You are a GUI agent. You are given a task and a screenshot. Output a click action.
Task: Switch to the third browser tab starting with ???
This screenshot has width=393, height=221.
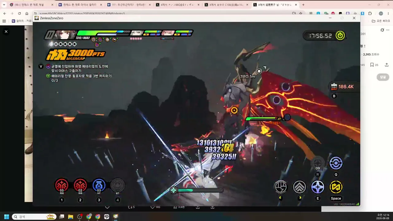[x=129, y=5]
